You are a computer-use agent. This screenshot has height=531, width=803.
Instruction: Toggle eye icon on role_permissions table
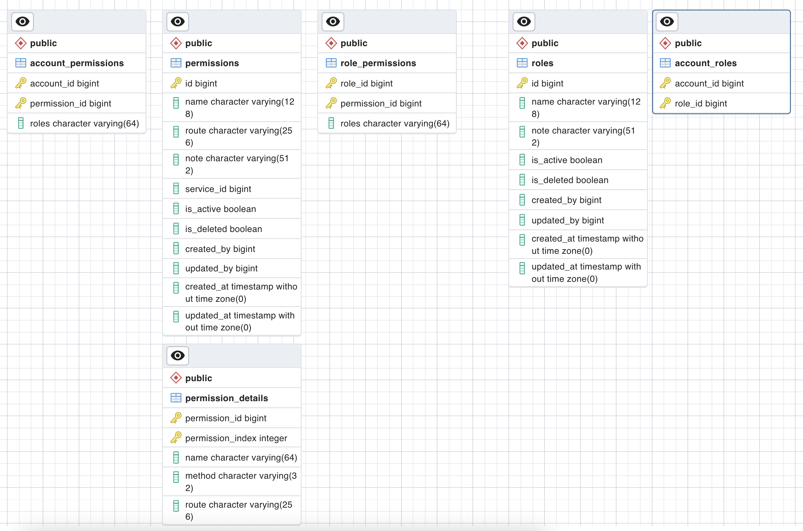pos(333,22)
